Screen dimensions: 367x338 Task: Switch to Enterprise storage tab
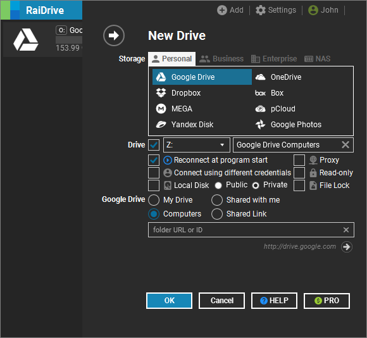coord(274,59)
